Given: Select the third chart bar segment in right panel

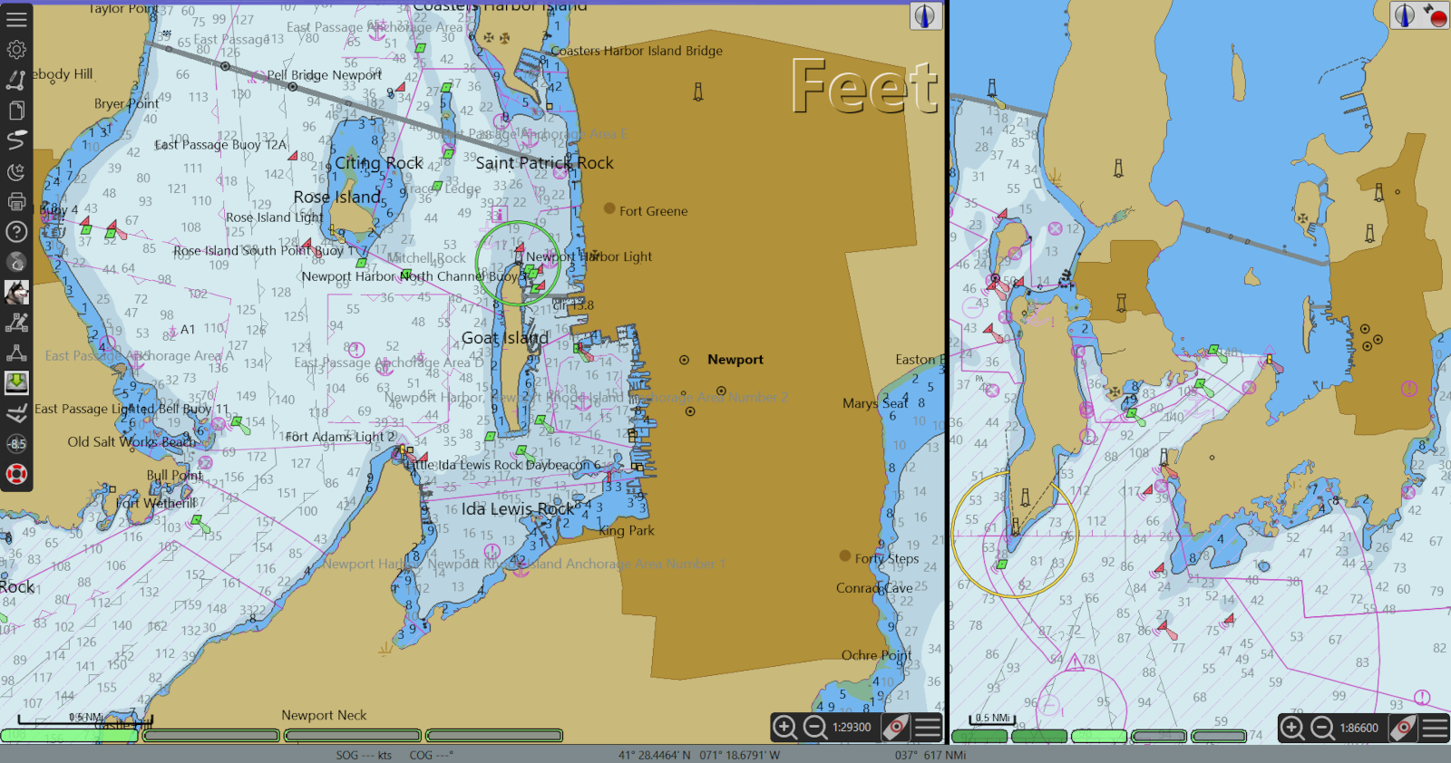Looking at the screenshot, I should [1099, 736].
